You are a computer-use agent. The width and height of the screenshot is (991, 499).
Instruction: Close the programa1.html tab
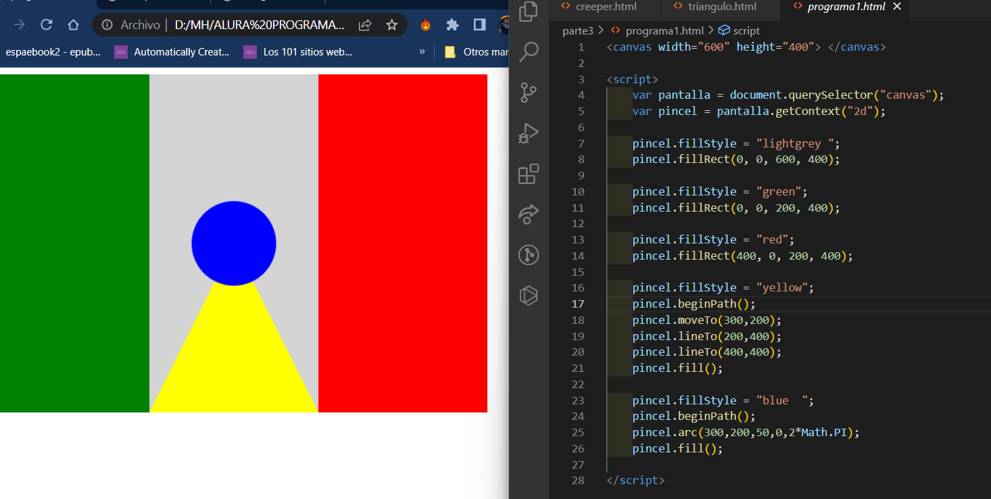point(898,7)
